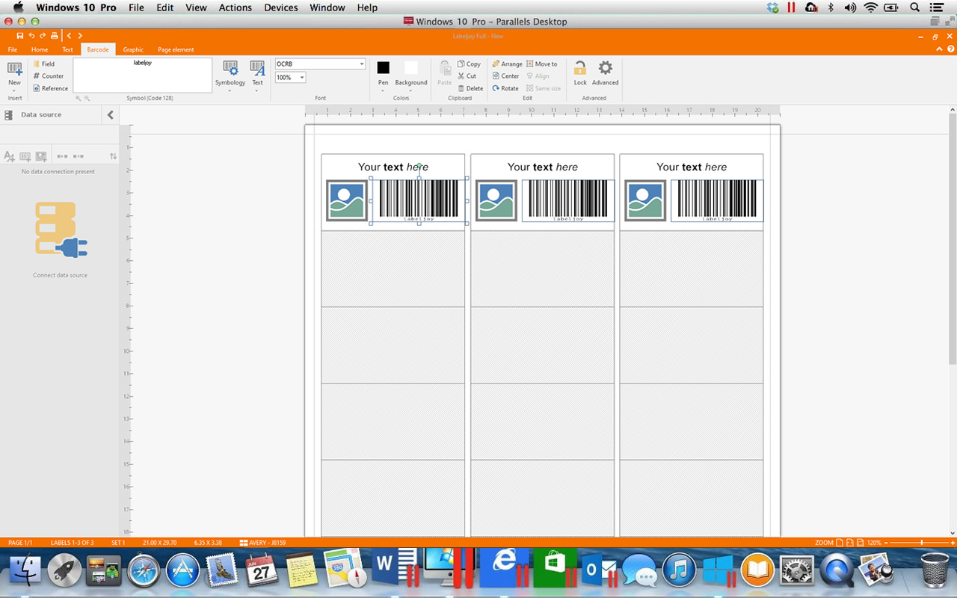Image resolution: width=957 pixels, height=598 pixels.
Task: Click the Paste clipboard button
Action: pyautogui.click(x=445, y=73)
